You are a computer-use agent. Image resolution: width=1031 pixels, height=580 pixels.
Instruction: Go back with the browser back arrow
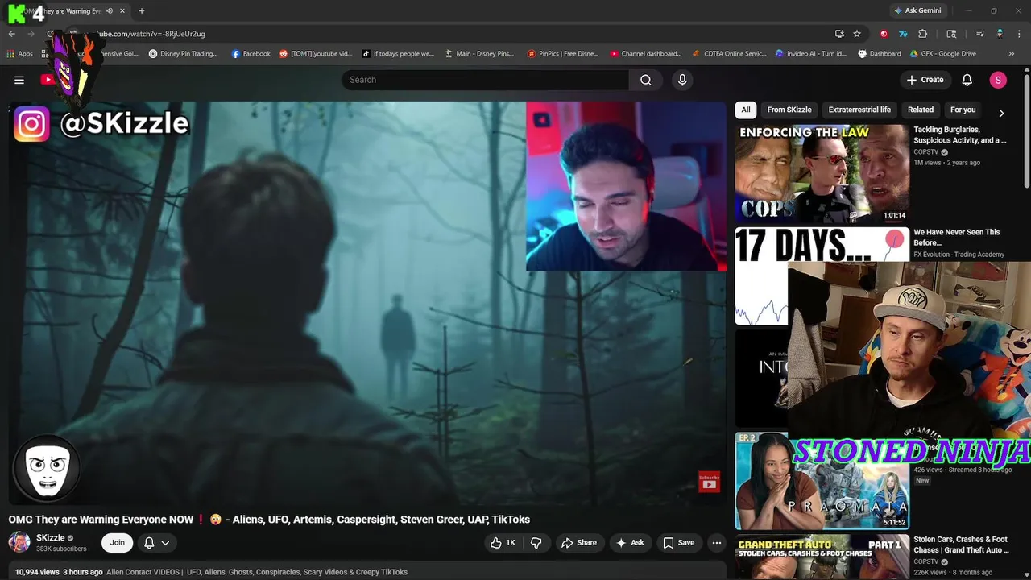tap(12, 34)
